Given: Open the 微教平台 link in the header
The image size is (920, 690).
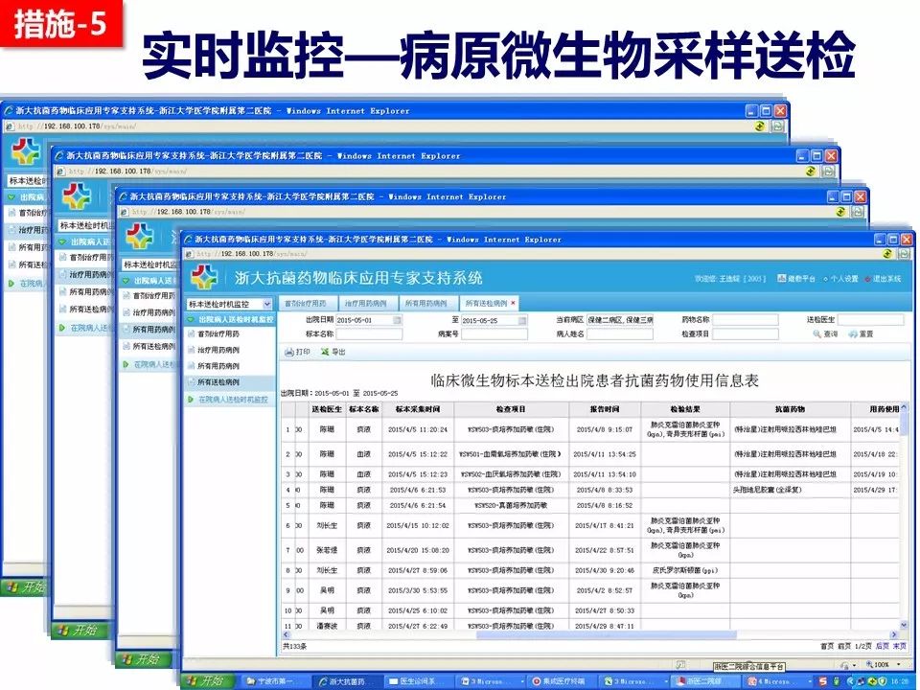Looking at the screenshot, I should click(x=796, y=279).
